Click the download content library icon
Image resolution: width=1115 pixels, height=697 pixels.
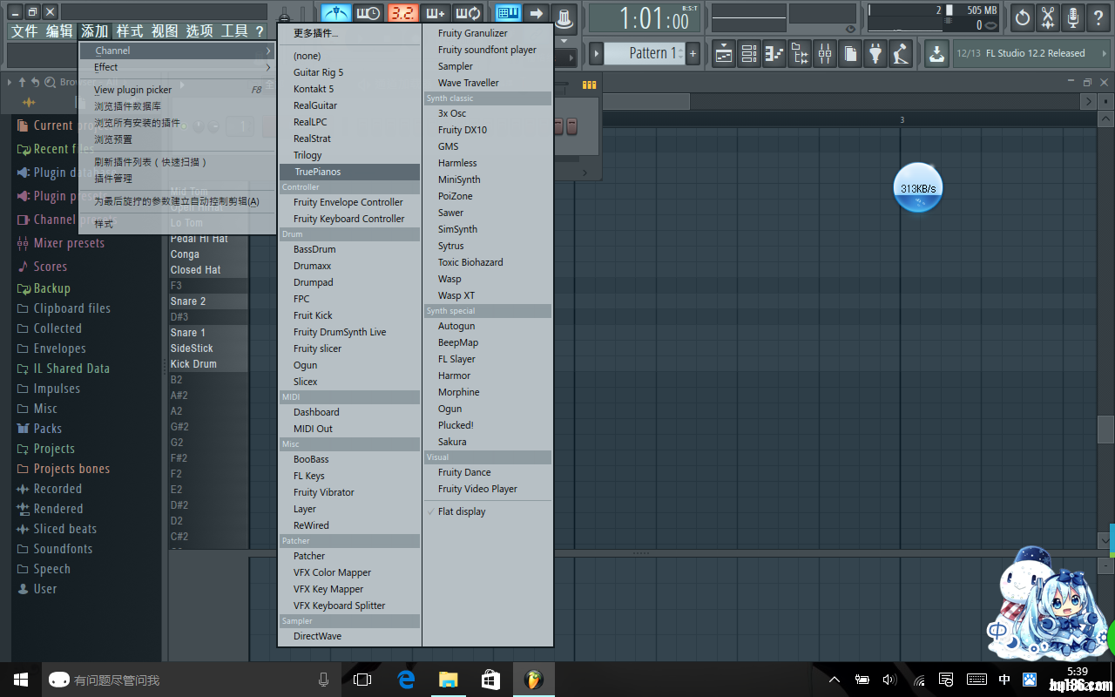(936, 54)
